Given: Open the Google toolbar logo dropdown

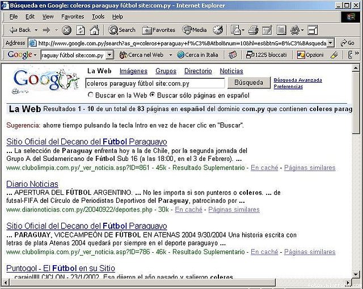Looking at the screenshot, I should 35,56.
